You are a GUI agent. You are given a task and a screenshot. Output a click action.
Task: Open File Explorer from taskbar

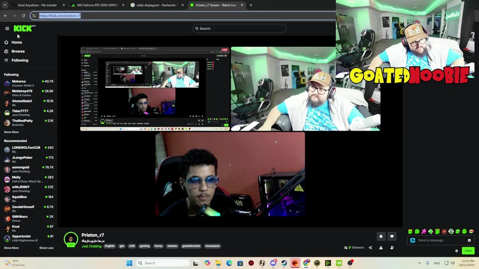218,263
